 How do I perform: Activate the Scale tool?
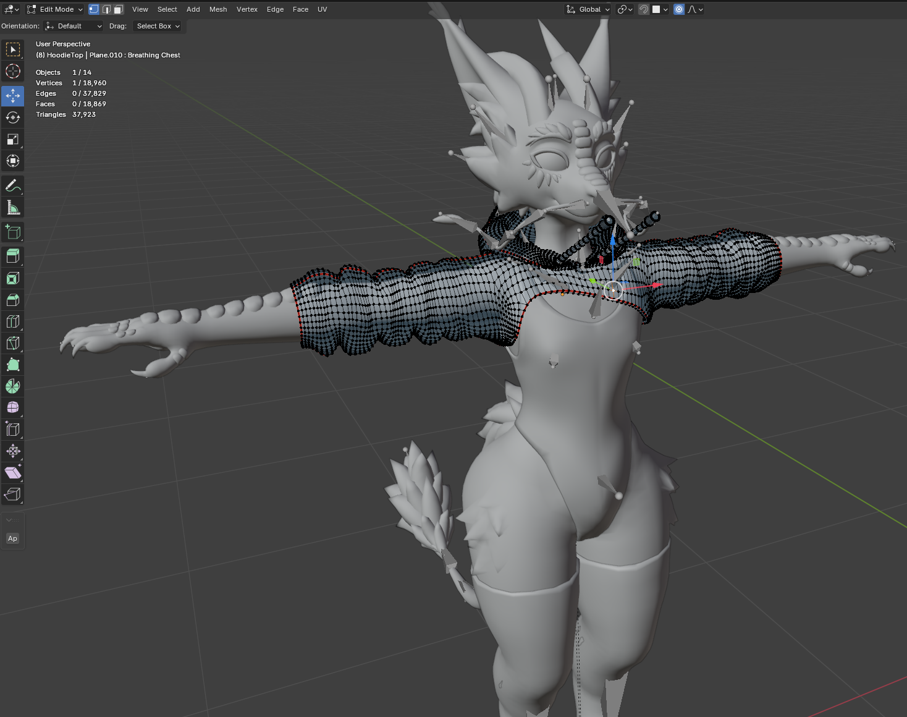coord(13,139)
